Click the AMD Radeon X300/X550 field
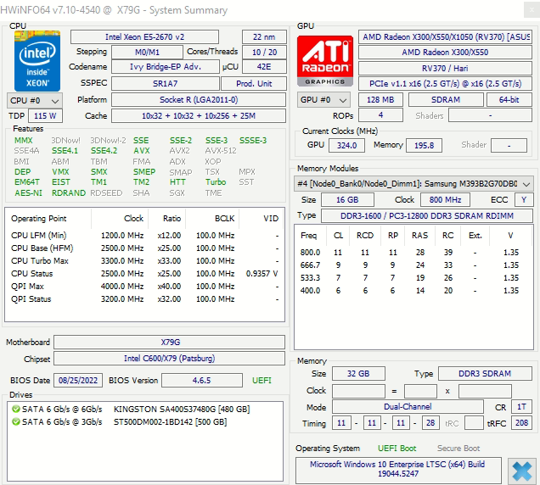Image resolution: width=540 pixels, height=485 pixels. 445,53
